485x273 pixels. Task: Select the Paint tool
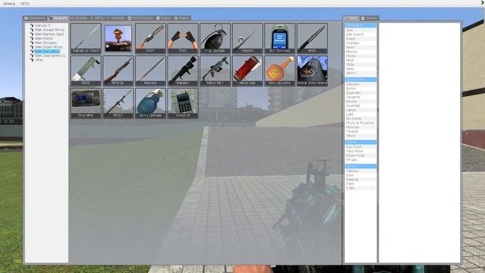coord(361,184)
